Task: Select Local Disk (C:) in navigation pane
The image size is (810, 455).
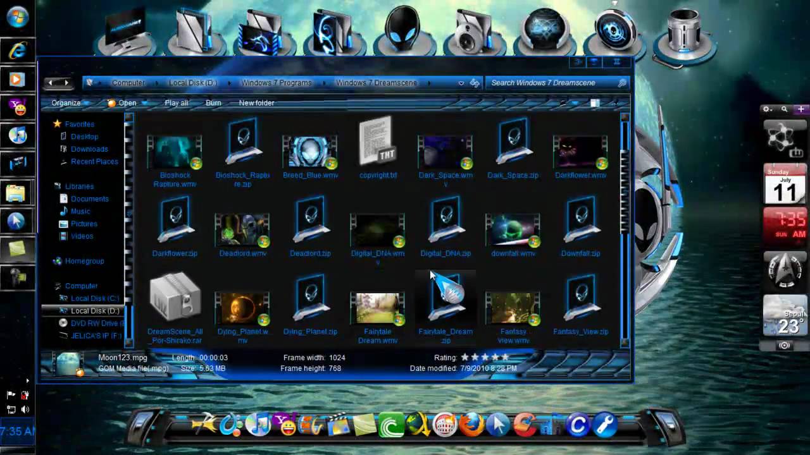Action: click(x=95, y=298)
